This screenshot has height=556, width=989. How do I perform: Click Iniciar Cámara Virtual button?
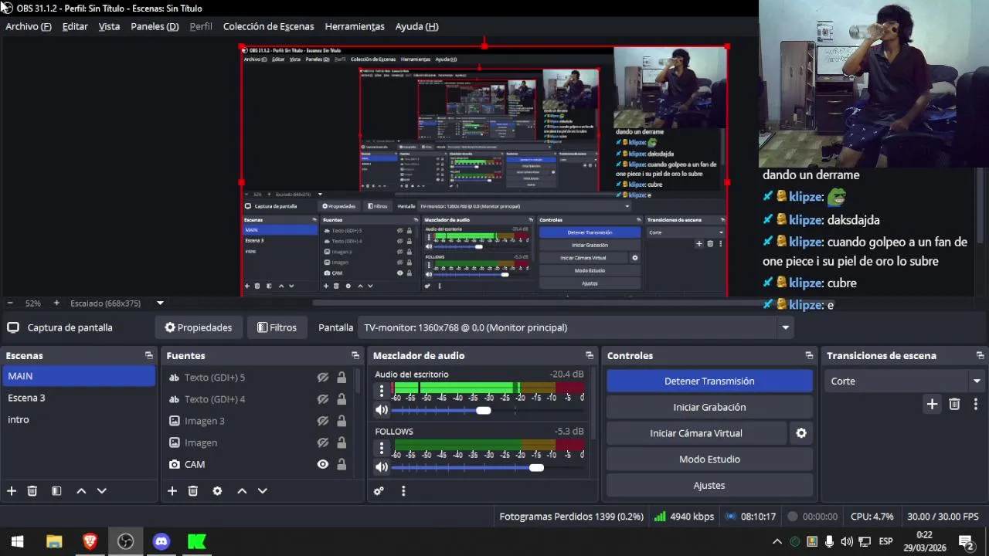coord(696,433)
